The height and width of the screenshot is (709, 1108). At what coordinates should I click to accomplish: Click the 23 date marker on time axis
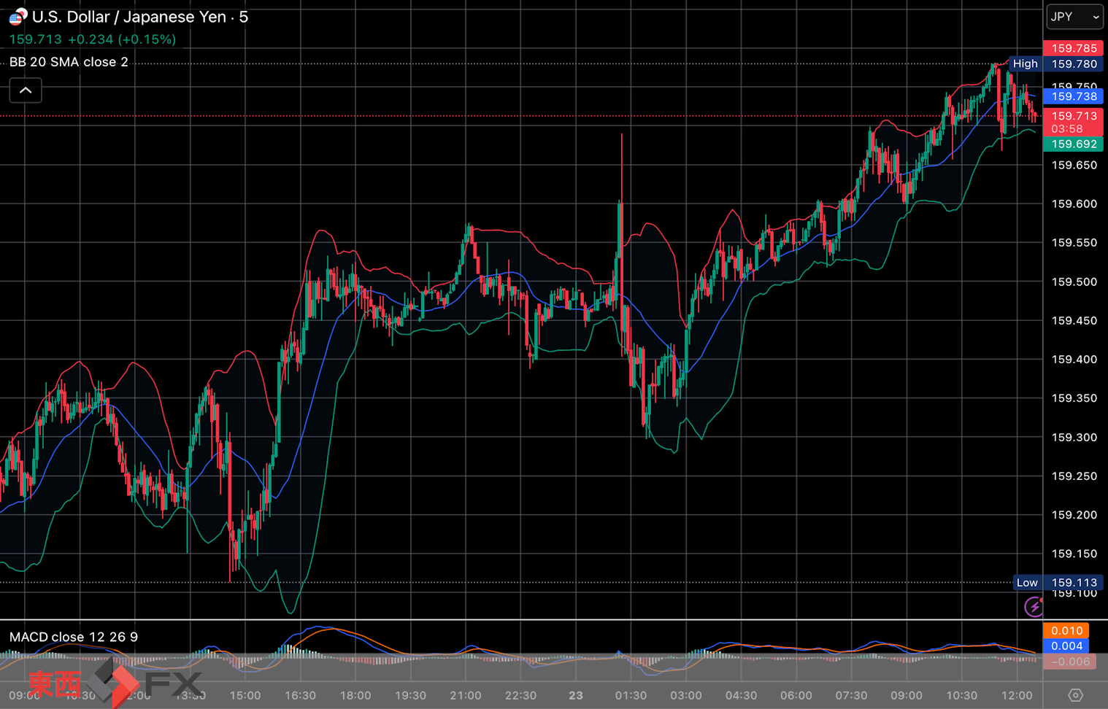click(x=576, y=695)
